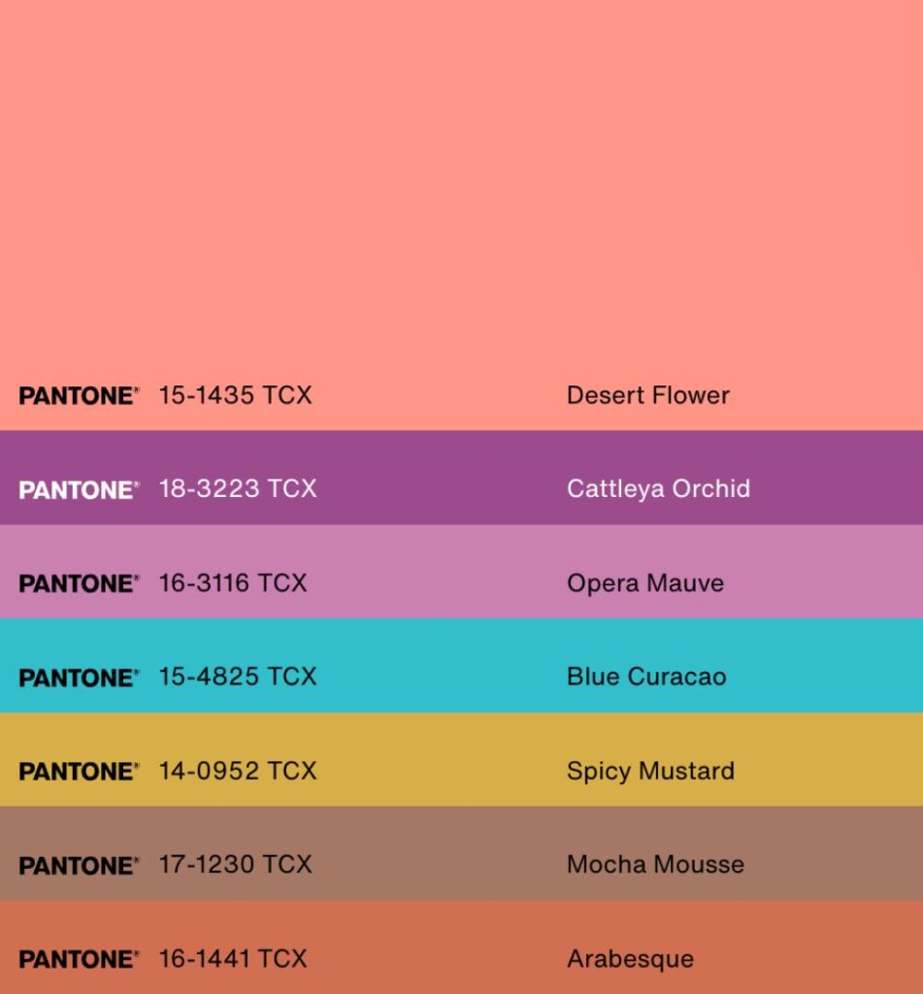The width and height of the screenshot is (923, 994).
Task: Open the Cattleya Orchid color name
Action: point(659,489)
